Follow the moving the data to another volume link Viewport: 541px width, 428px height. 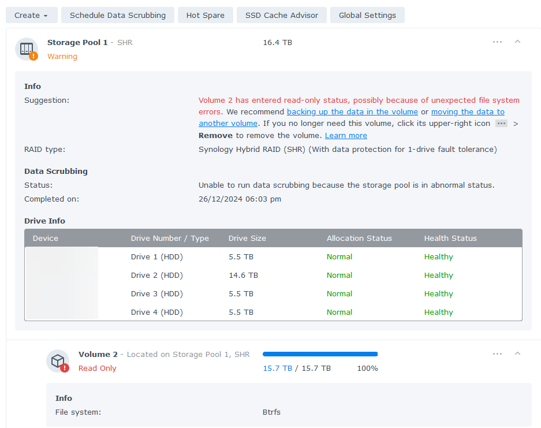click(468, 111)
